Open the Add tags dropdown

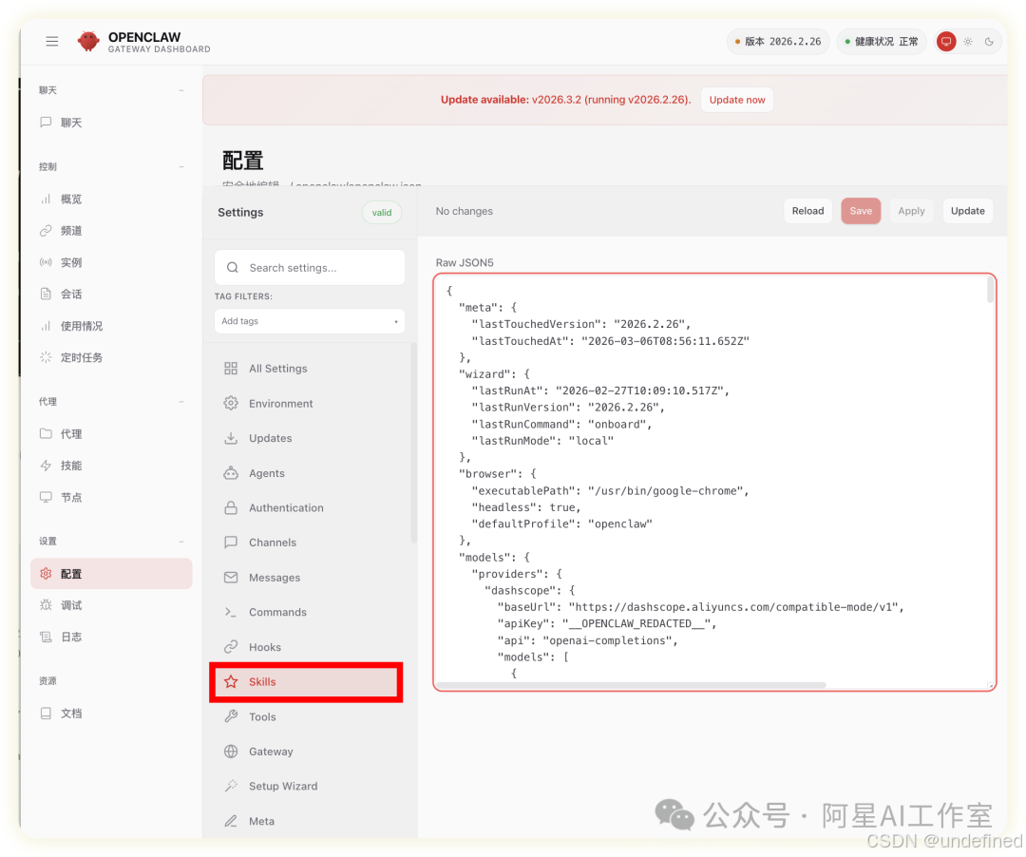pyautogui.click(x=310, y=321)
